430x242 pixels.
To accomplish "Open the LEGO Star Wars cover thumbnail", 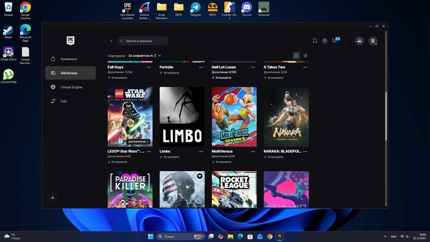I will (130, 117).
